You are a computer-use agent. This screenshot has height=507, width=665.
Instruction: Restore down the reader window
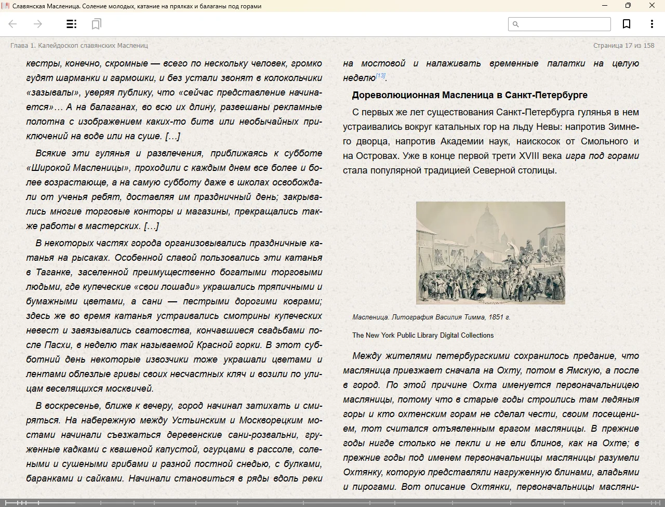pyautogui.click(x=628, y=6)
